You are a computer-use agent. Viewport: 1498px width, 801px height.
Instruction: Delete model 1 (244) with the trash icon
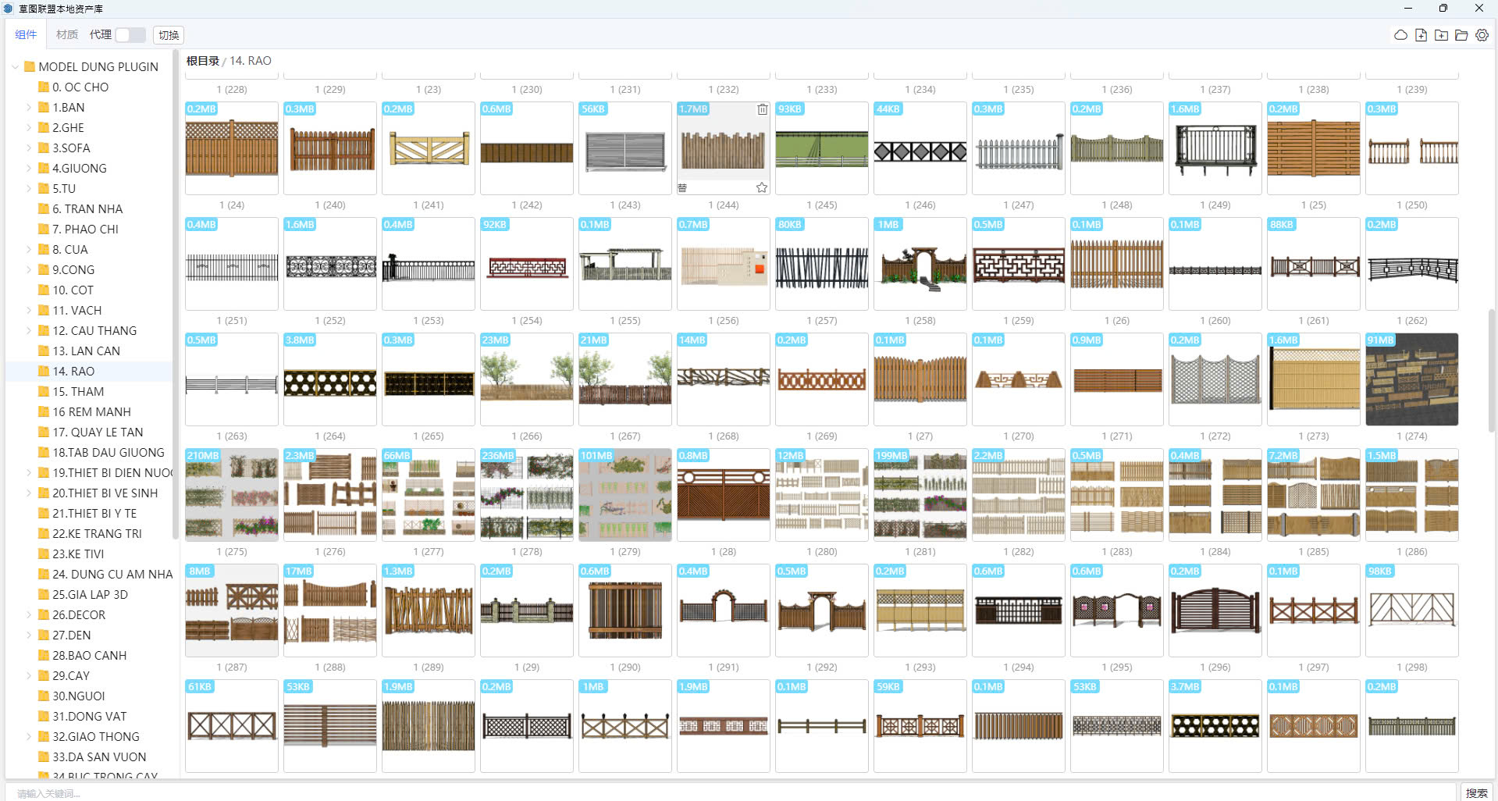click(x=762, y=109)
